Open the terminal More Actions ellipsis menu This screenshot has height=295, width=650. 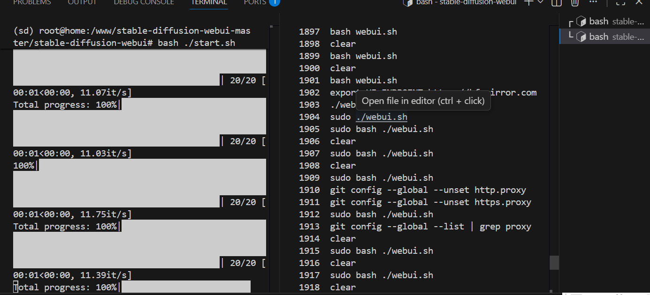pyautogui.click(x=593, y=3)
